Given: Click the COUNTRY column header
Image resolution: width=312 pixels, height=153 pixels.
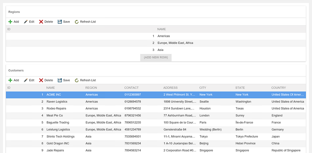Looking at the screenshot, I should click(278, 88).
